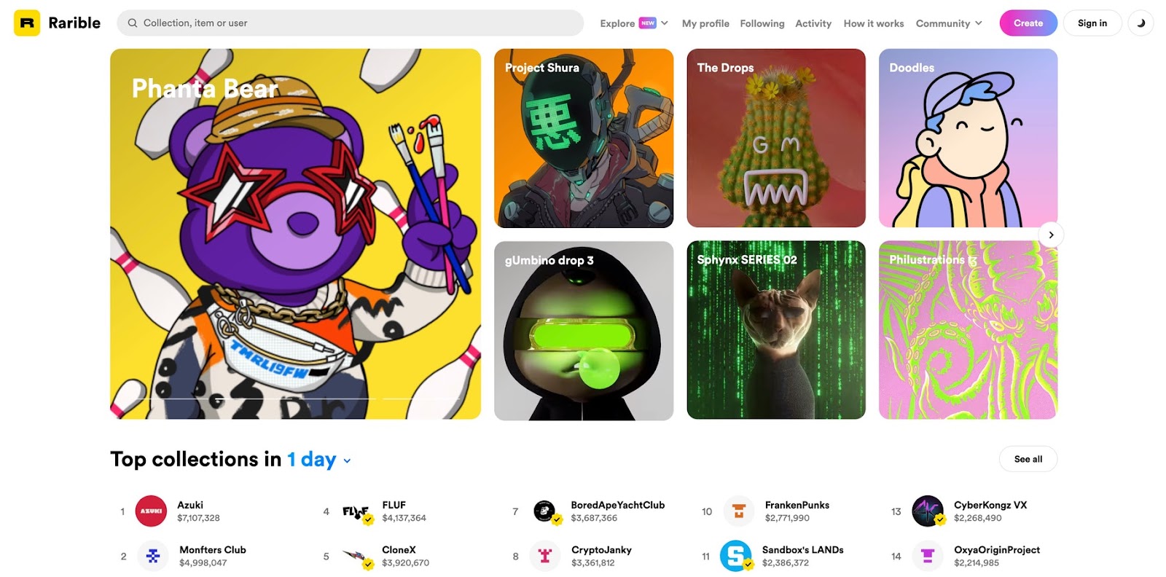The image size is (1166, 577).
Task: Click the pink Create button
Action: (x=1028, y=23)
